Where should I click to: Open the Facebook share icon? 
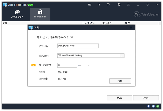[x=149, y=106]
